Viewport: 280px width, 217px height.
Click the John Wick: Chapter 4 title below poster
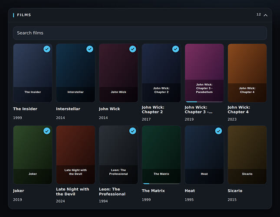point(239,109)
